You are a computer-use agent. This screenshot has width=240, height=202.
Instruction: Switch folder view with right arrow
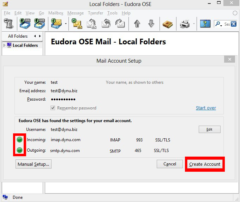pyautogui.click(x=40, y=36)
